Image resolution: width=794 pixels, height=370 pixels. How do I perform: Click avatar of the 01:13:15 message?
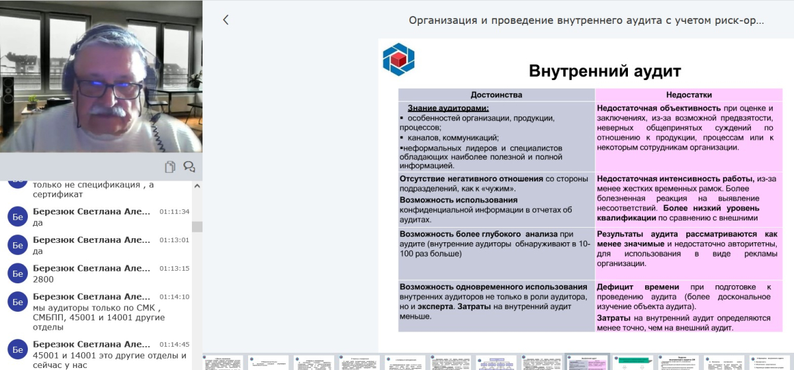click(x=17, y=273)
